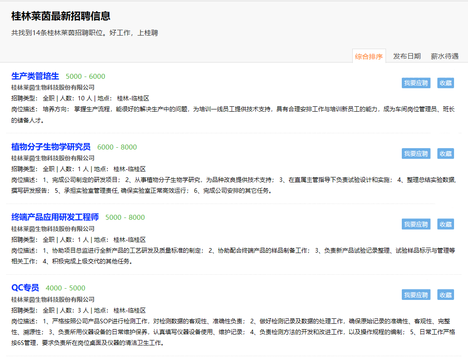This screenshot has width=468, height=358.
Task: Apply via 我要应聘 for QC专员
Action: click(x=416, y=295)
